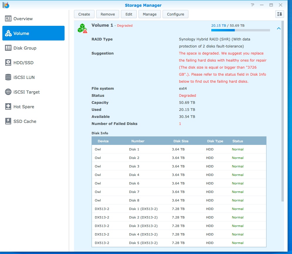Click the Disk Type column header

[x=215, y=141]
